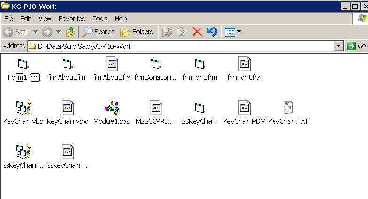
Task: Click the window title folder icon
Action: [5, 6]
